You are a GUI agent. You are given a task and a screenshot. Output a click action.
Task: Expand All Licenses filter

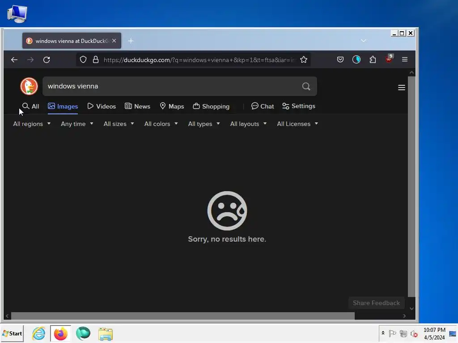coord(297,124)
